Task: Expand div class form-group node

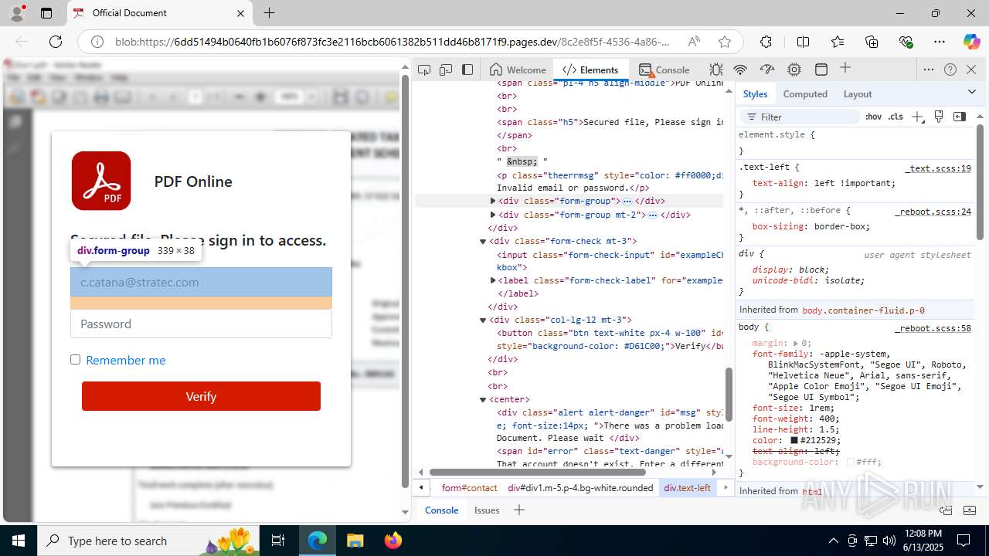Action: click(493, 201)
